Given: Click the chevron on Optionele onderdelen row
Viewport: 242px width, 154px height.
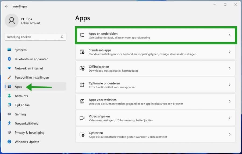Looking at the screenshot, I should (230, 85).
